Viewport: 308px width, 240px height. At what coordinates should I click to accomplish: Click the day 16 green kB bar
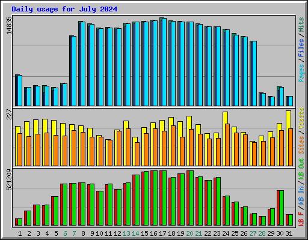(155, 198)
